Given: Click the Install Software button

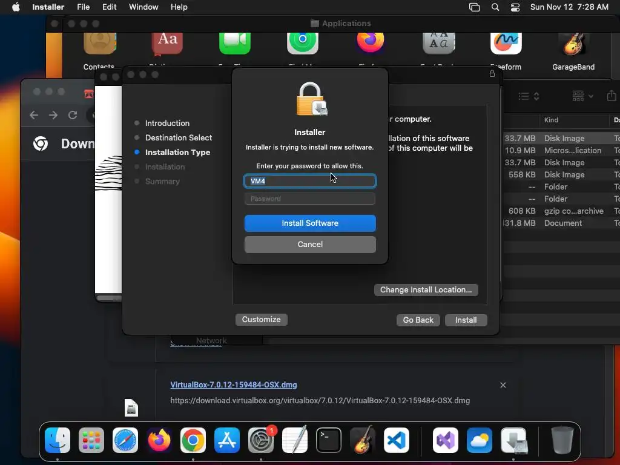Looking at the screenshot, I should (310, 223).
